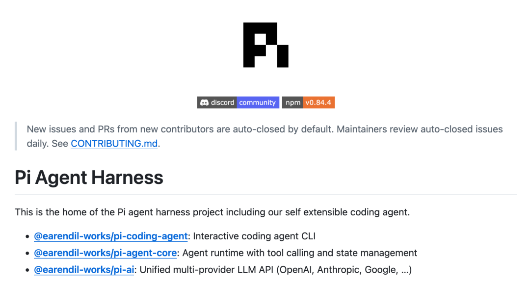Click the Interactive coding agent CLI description

point(254,236)
